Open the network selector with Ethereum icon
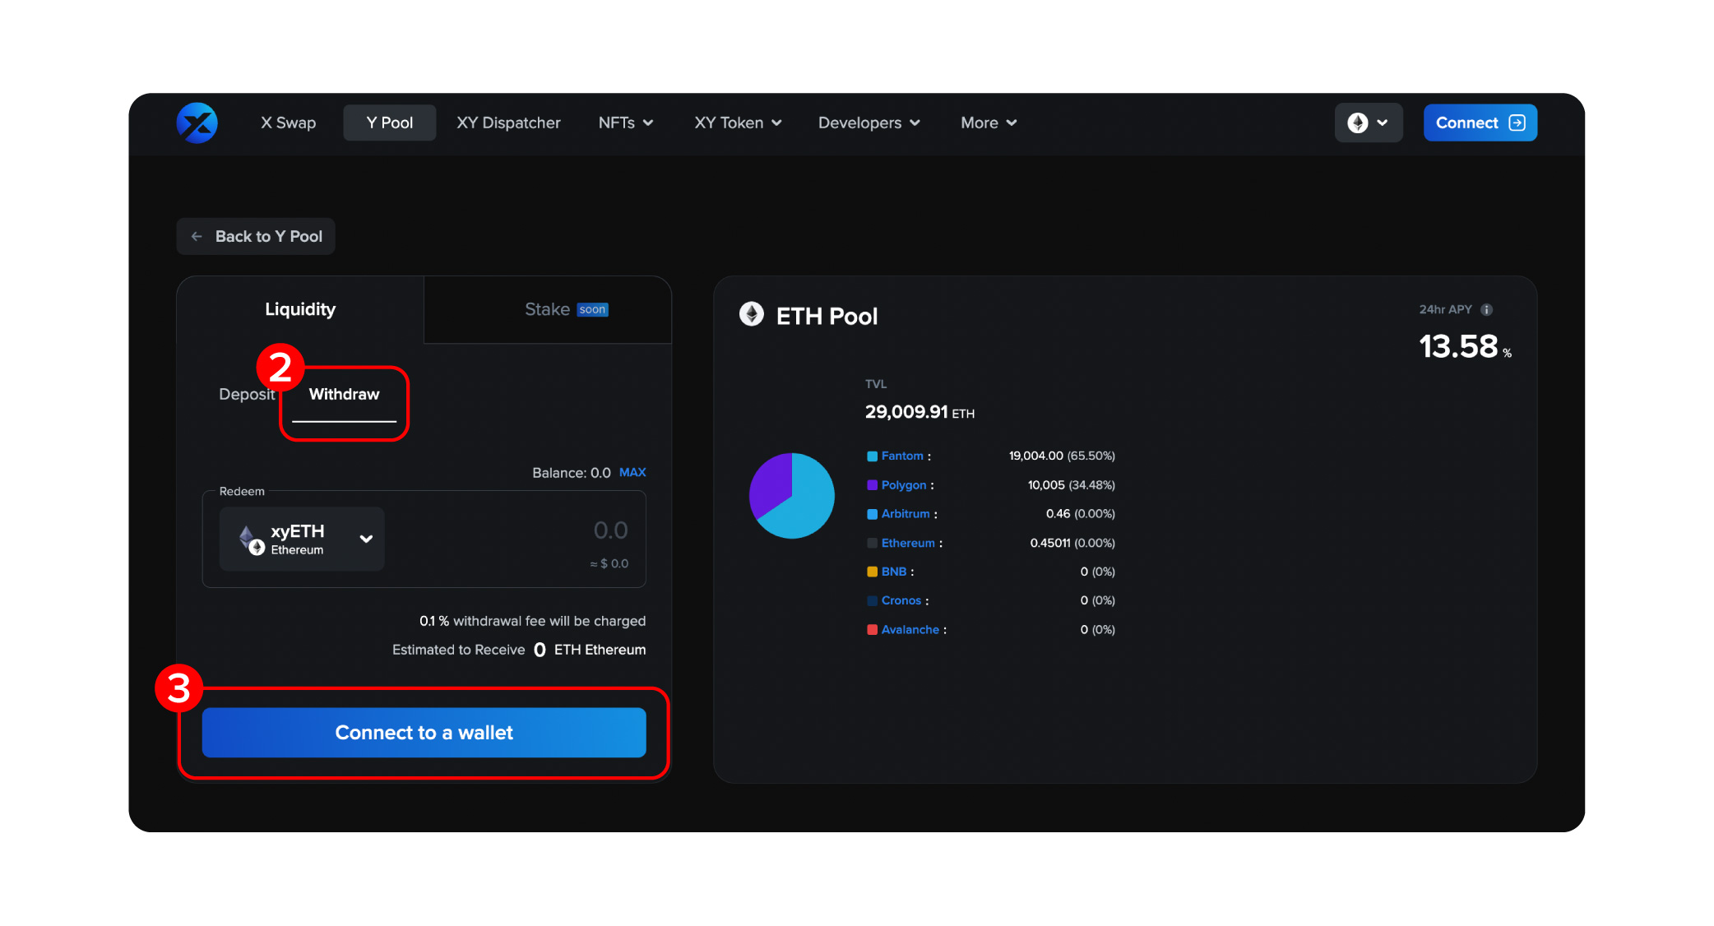This screenshot has width=1714, height=926. 1368,123
